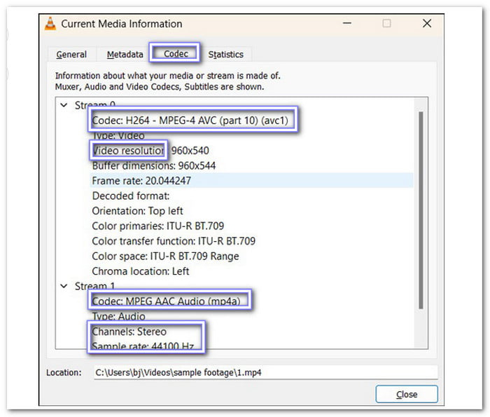Switch to the General tab
Screen dimensions: 490x417
[x=71, y=55]
